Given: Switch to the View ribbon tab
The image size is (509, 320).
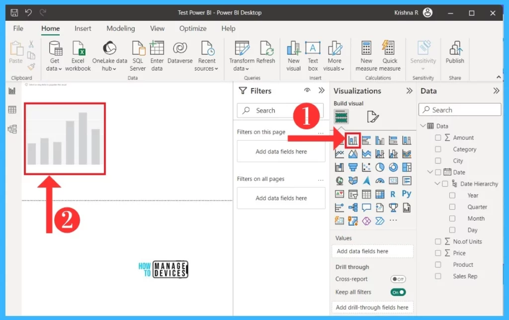Looking at the screenshot, I should point(157,28).
